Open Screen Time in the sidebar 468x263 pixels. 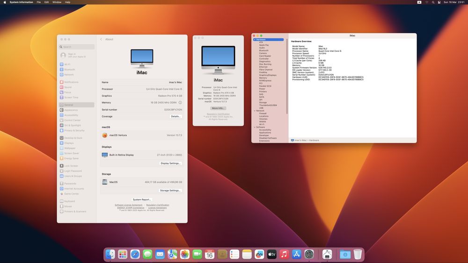[76, 97]
